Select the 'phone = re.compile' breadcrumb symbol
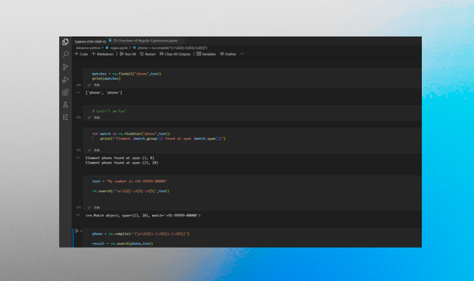Viewport: 474px width, 281px height. tap(170, 48)
